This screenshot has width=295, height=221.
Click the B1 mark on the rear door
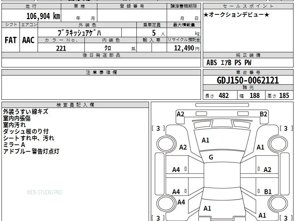point(268,192)
